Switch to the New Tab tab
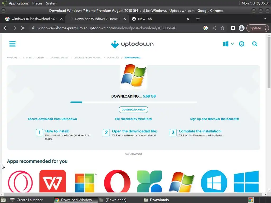The image size is (271, 203). pyautogui.click(x=160, y=19)
